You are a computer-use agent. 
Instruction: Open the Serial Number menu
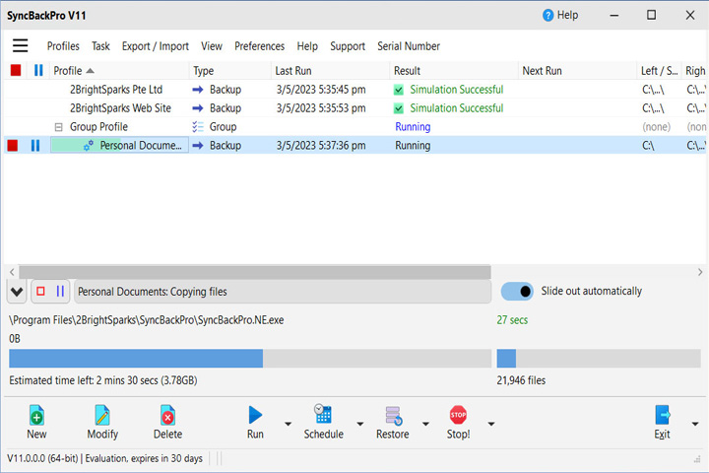409,46
